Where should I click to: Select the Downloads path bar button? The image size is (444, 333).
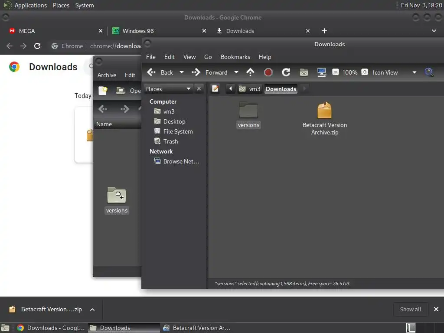coord(281,89)
